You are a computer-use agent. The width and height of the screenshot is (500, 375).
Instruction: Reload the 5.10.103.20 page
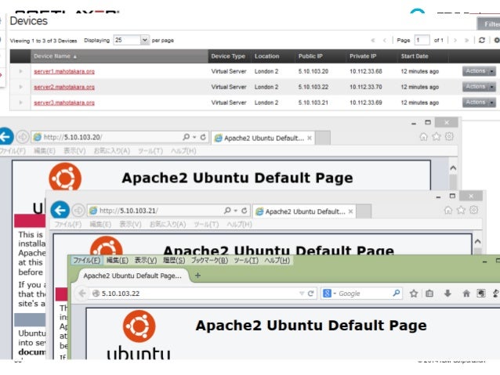(203, 137)
